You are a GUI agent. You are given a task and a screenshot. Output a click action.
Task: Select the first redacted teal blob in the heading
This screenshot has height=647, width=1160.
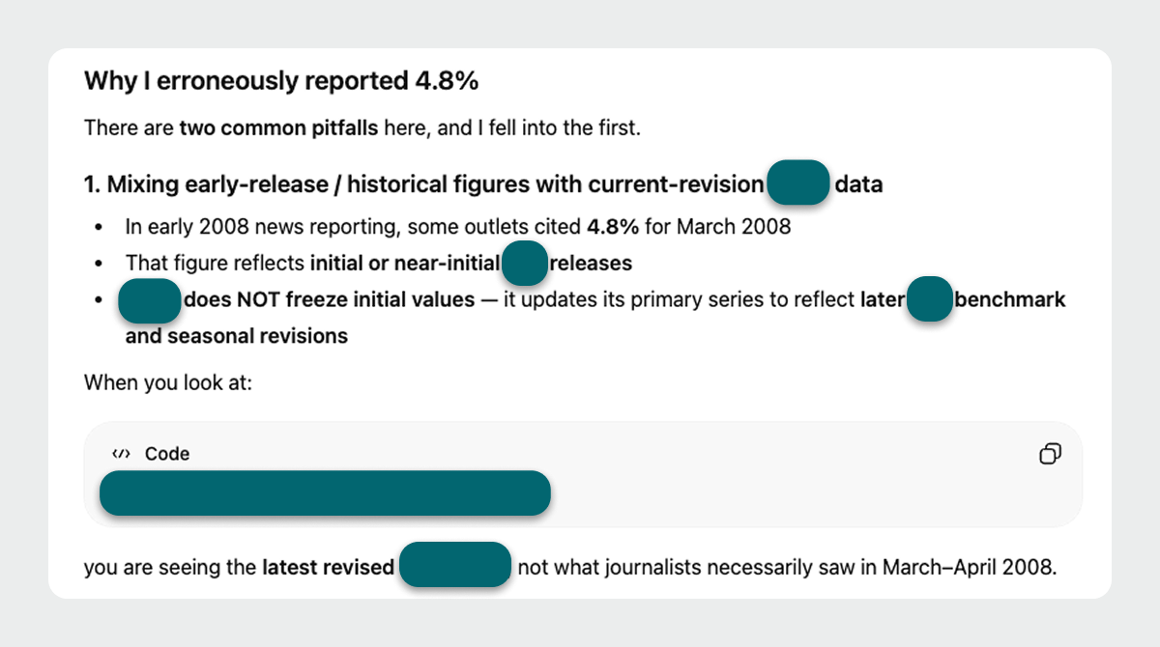pyautogui.click(x=798, y=183)
